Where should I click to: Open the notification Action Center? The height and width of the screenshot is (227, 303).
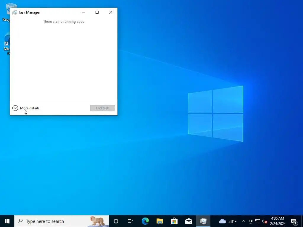tap(294, 221)
